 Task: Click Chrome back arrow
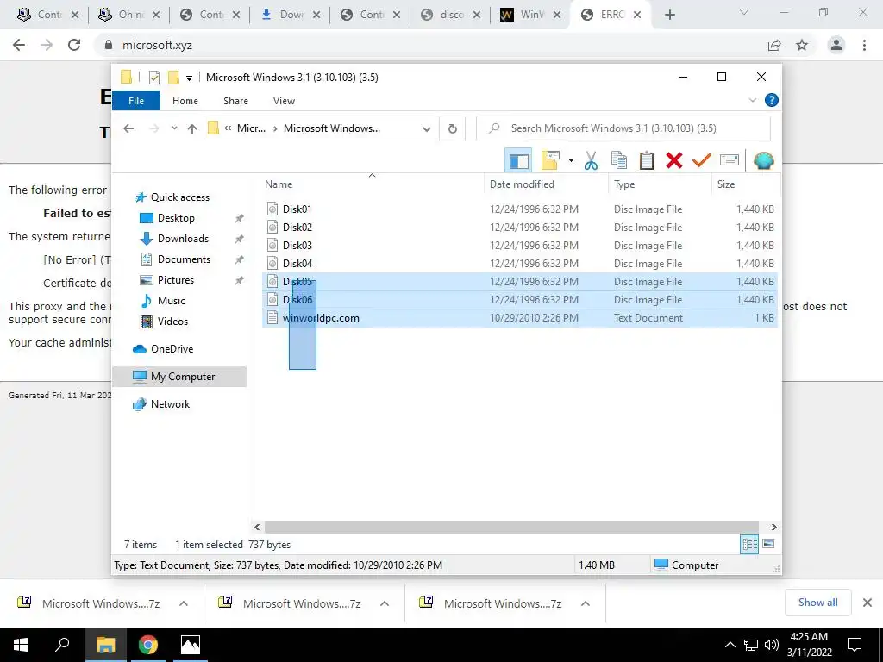(19, 45)
